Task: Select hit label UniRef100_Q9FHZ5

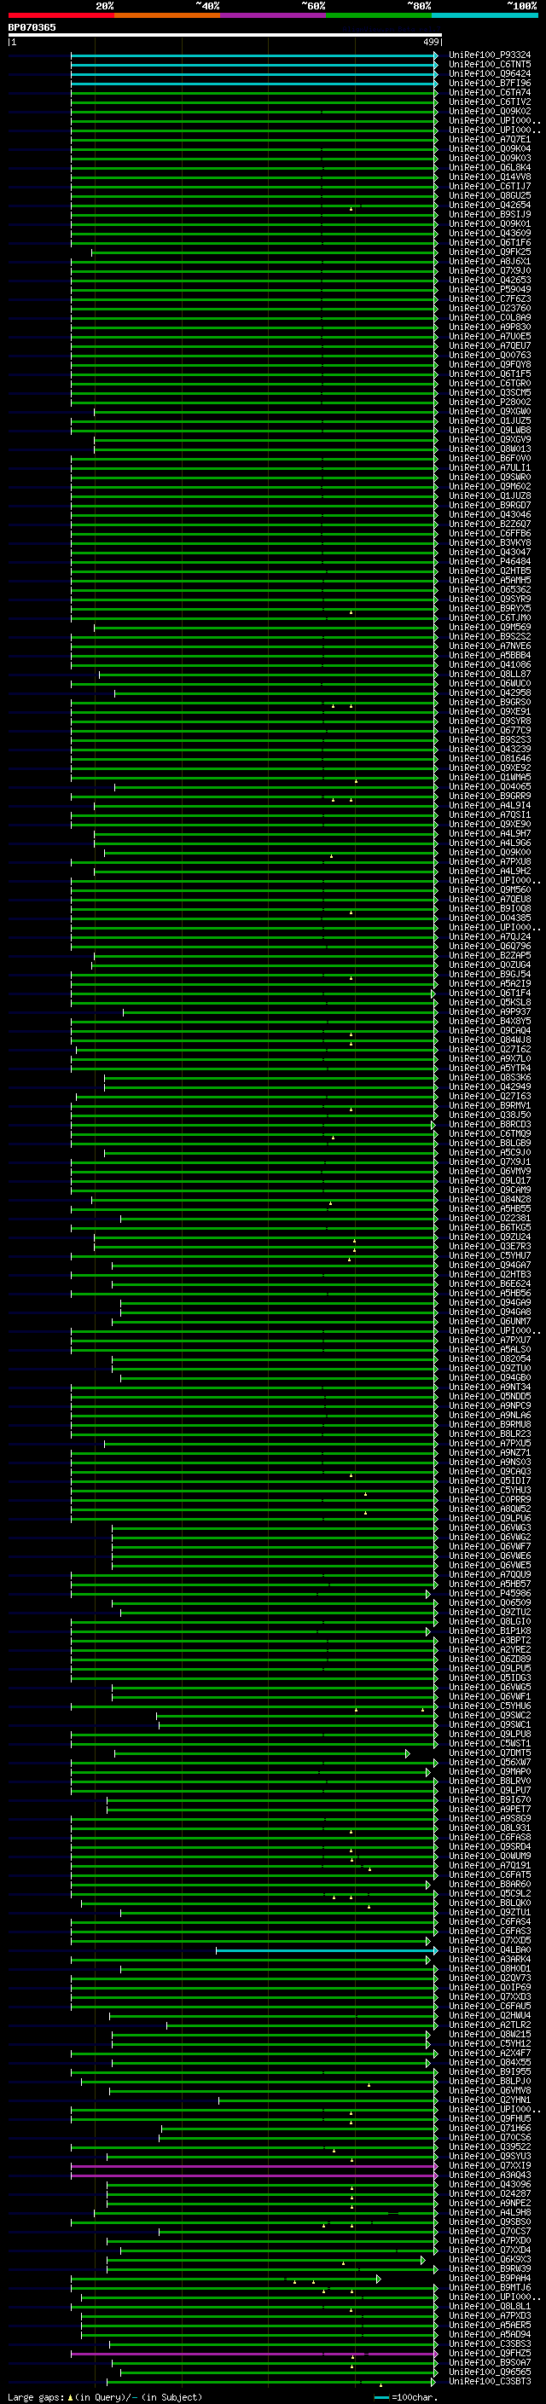Action: coord(490,2354)
